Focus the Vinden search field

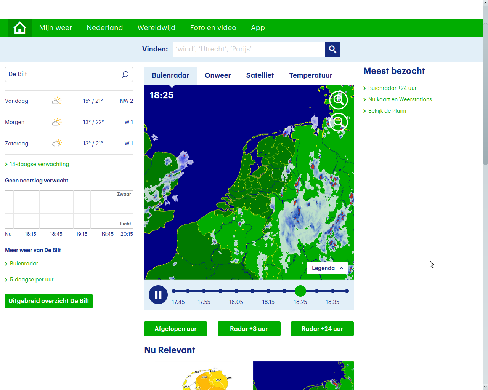[249, 50]
